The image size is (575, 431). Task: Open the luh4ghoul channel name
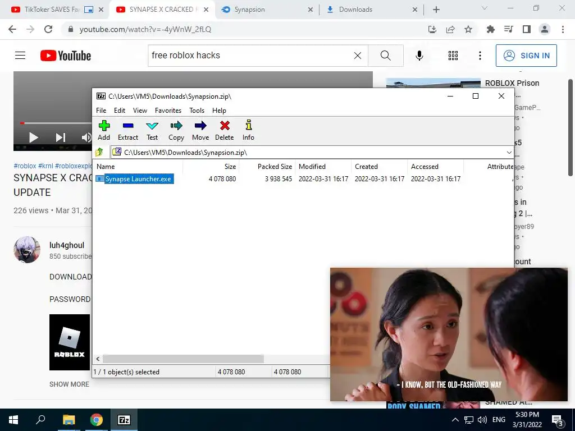67,245
